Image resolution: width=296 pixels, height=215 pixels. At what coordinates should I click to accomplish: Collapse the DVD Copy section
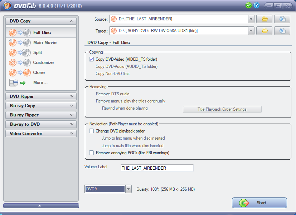[x=72, y=21]
